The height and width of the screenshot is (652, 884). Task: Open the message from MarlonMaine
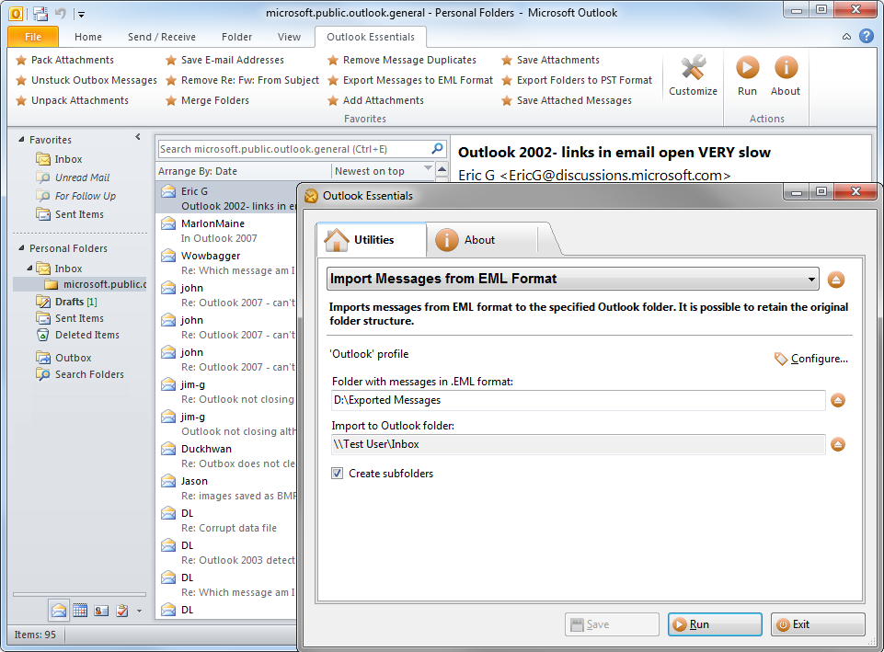[x=226, y=231]
